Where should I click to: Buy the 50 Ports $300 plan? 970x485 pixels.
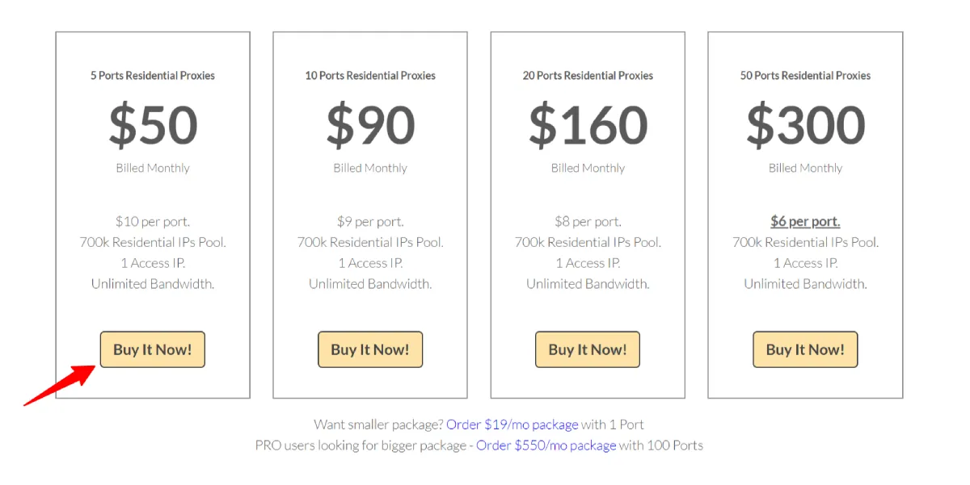[x=805, y=349]
